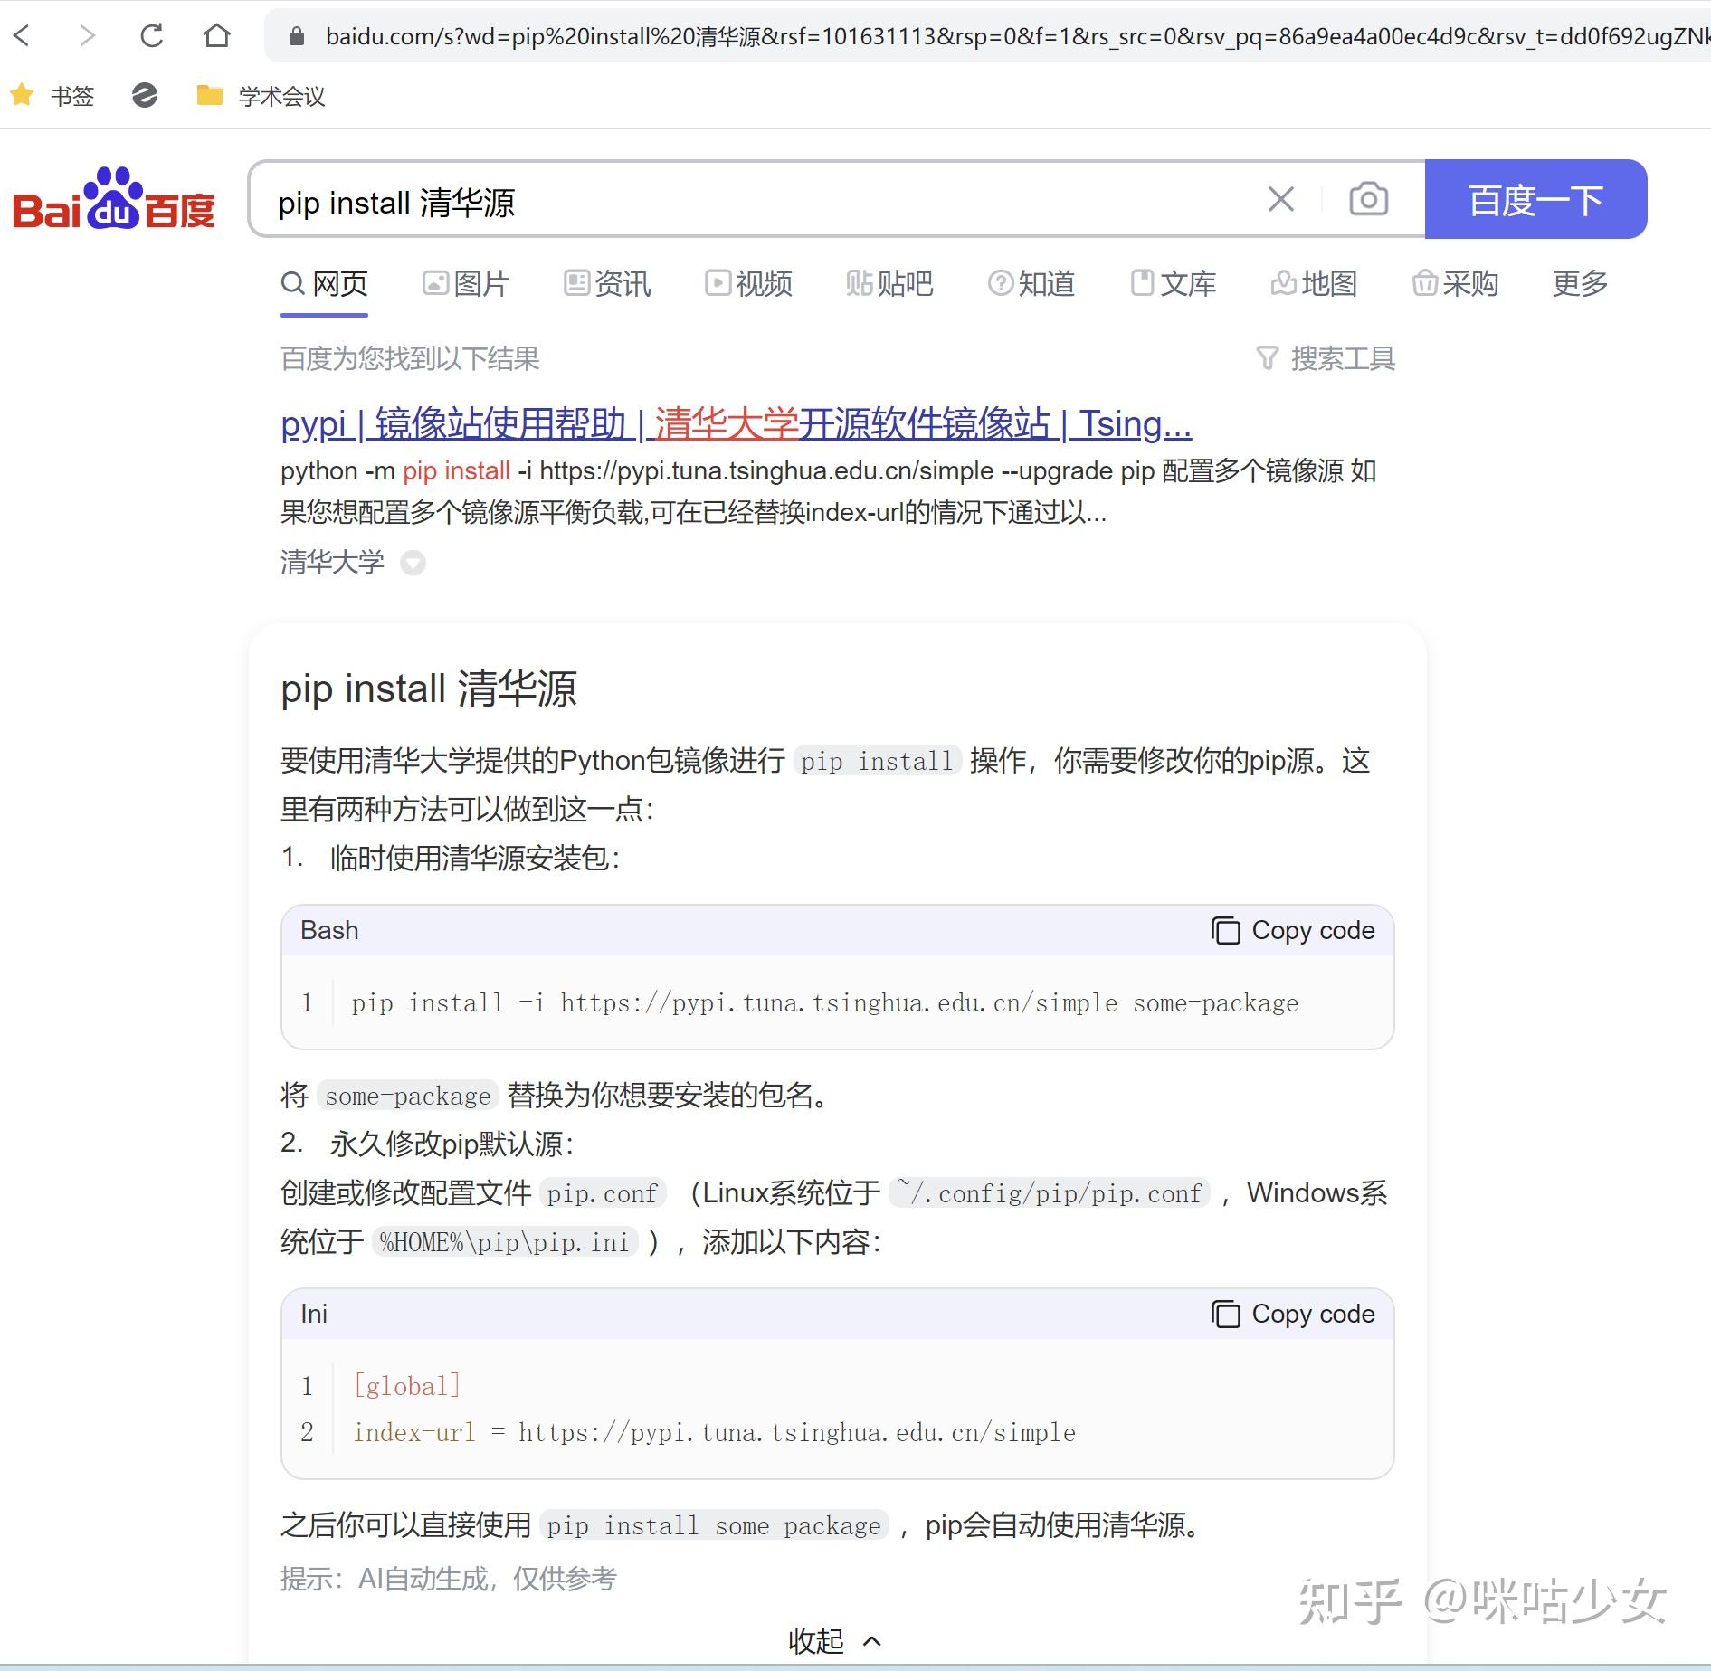Click the %HOME%\pip\pip.ini inline code
The image size is (1711, 1671).
[505, 1242]
